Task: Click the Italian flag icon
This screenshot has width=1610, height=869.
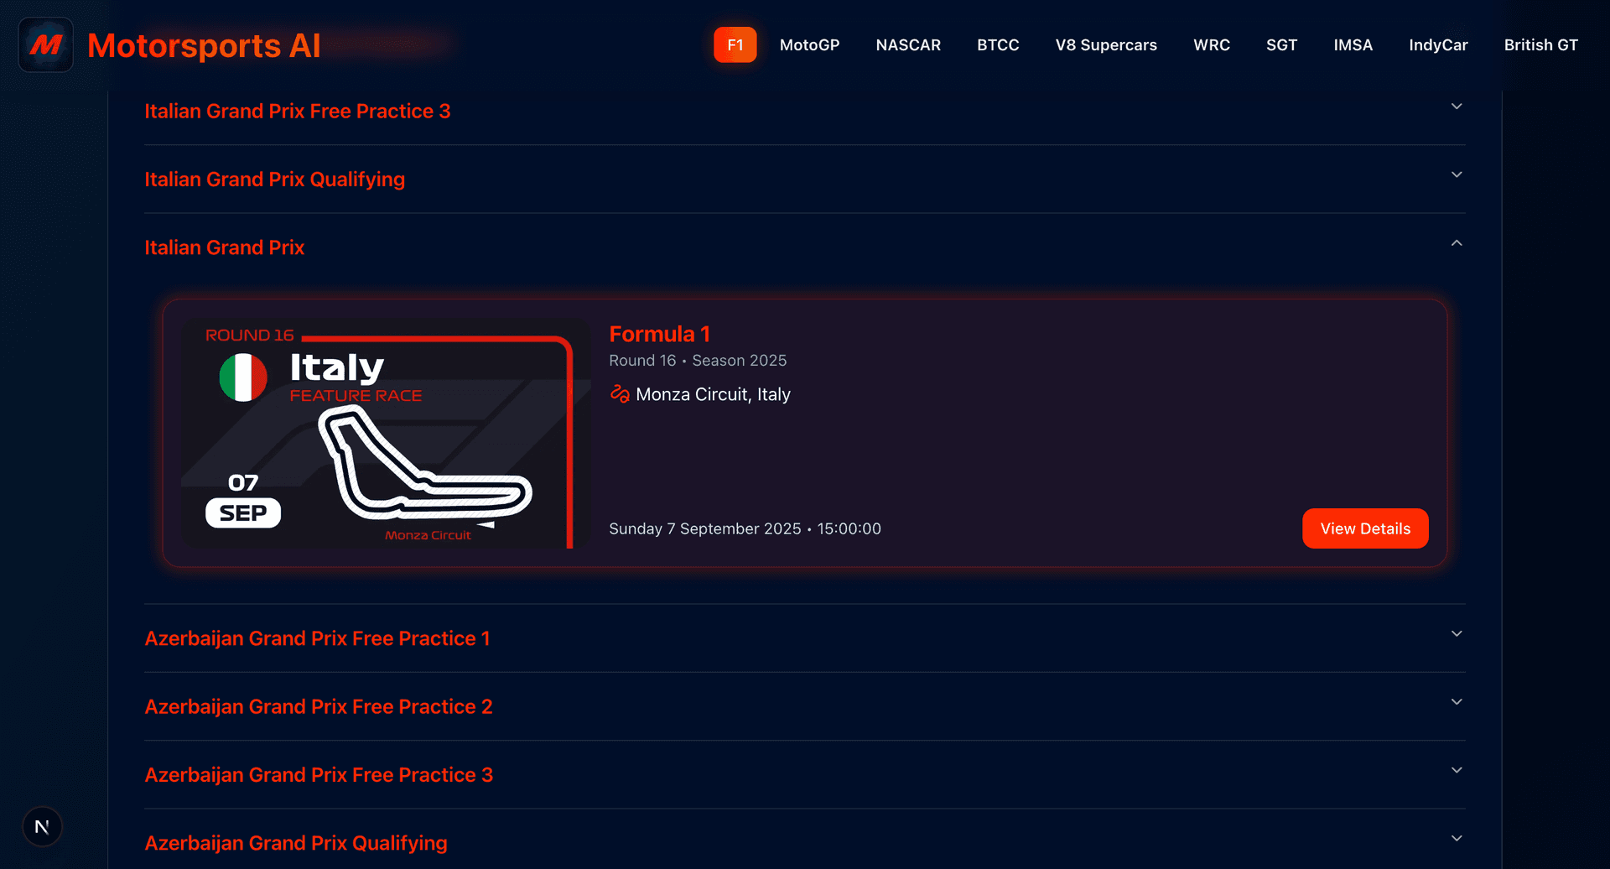Action: click(x=243, y=377)
